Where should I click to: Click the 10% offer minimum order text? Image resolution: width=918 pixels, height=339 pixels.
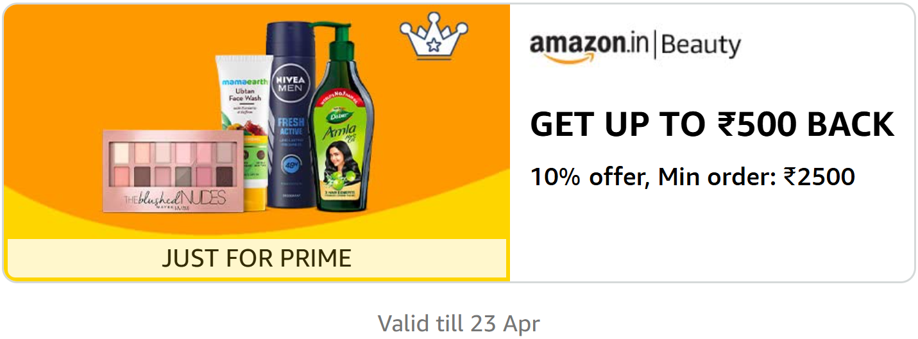pos(693,176)
